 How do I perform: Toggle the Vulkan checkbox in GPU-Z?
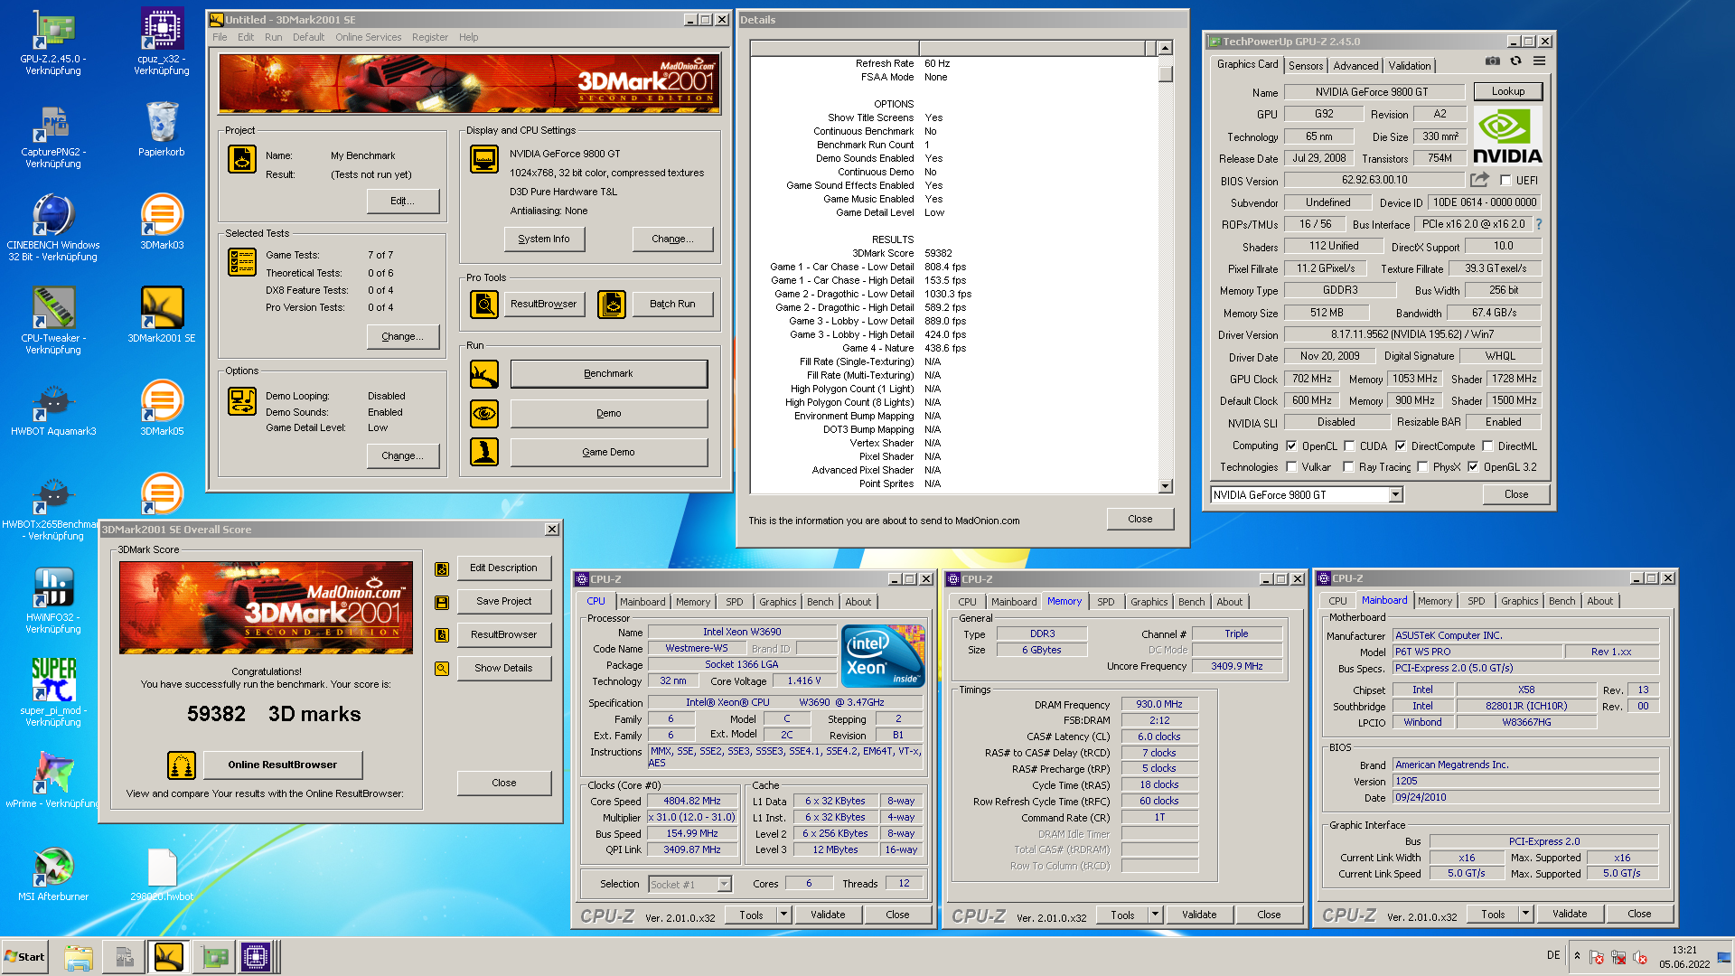click(x=1291, y=467)
